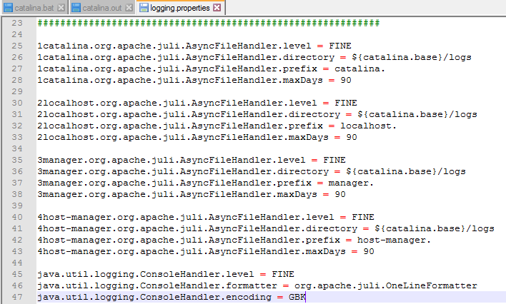The image size is (506, 304).
Task: Click the 'localhost.' prefix value on line 32
Action: tap(369, 126)
